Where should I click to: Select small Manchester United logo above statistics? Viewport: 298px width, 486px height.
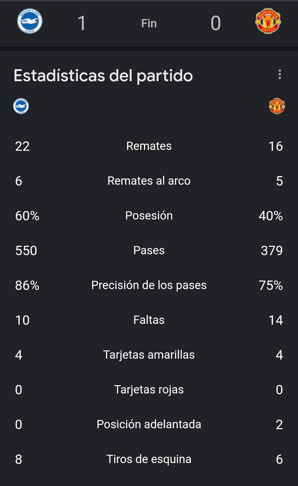click(277, 106)
